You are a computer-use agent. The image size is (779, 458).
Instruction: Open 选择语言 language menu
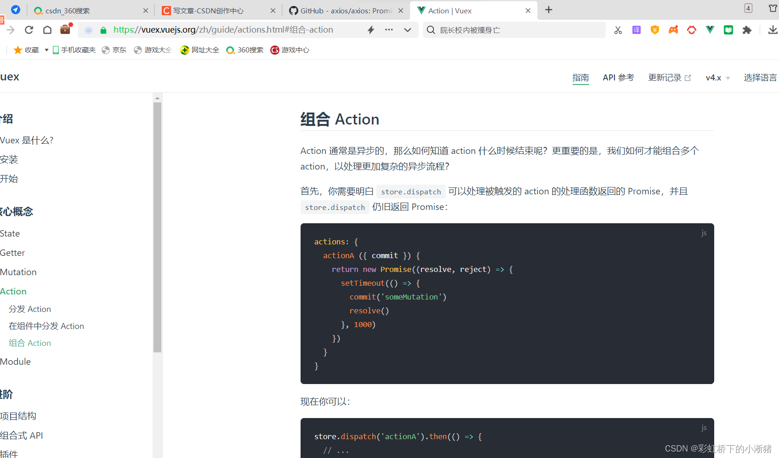click(760, 78)
